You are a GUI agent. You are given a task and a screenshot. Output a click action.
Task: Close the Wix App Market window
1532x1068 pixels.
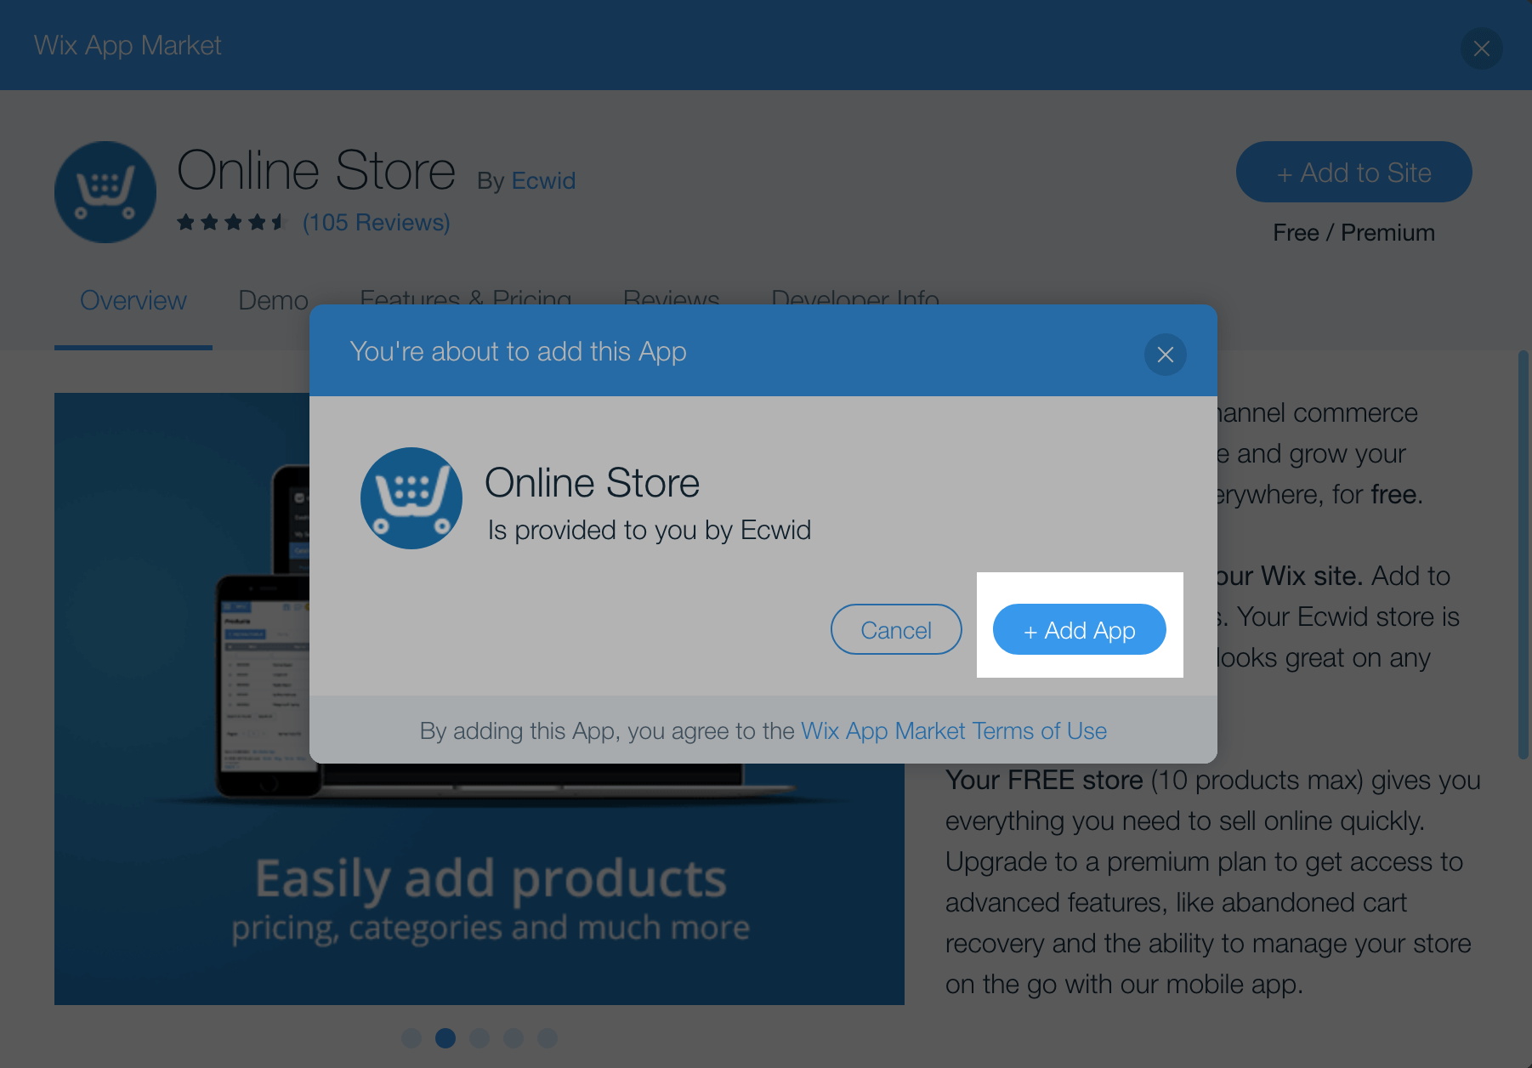coord(1481,48)
